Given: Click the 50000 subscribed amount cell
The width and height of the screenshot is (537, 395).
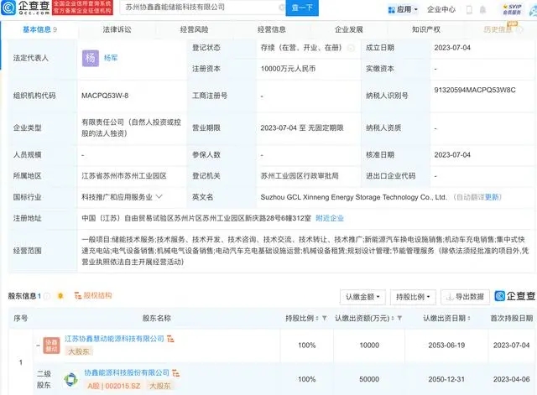Looking at the screenshot, I should pos(369,379).
